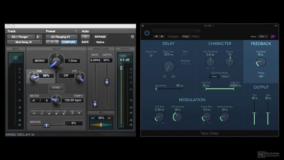Click the large delay time knob in Mod Delay
284x160 pixels.
[56, 60]
